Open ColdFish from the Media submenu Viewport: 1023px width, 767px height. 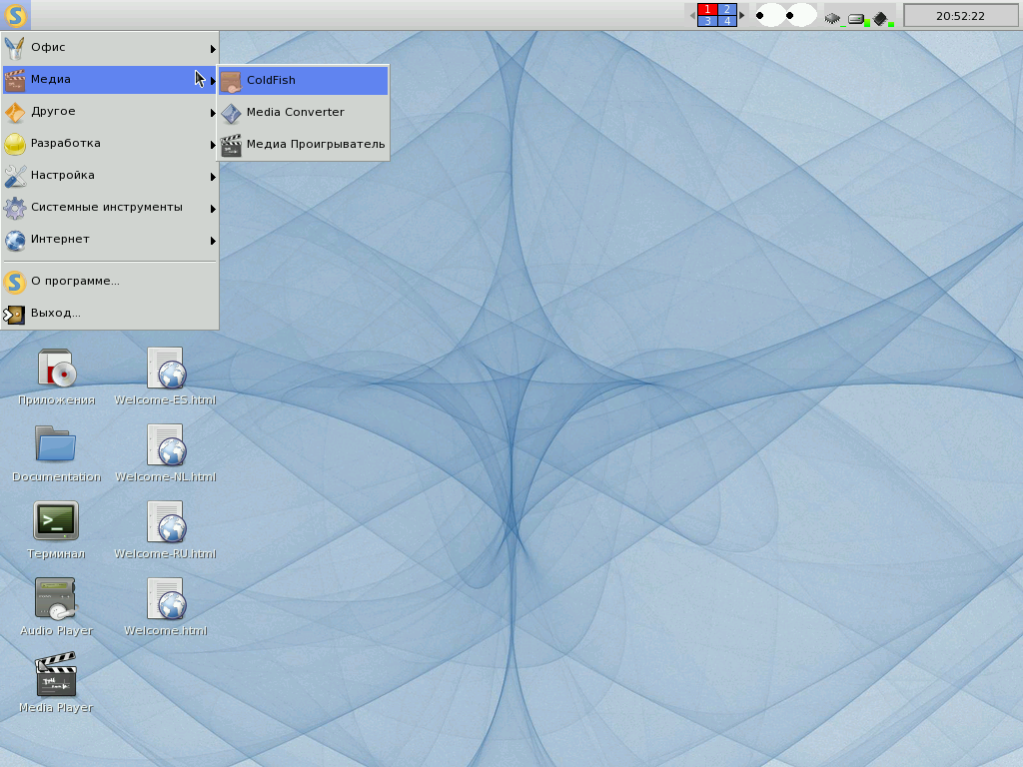pyautogui.click(x=271, y=80)
